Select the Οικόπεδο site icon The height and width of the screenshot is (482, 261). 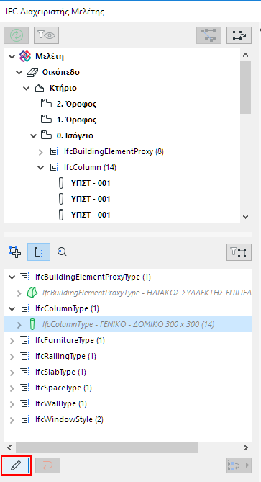[32, 73]
